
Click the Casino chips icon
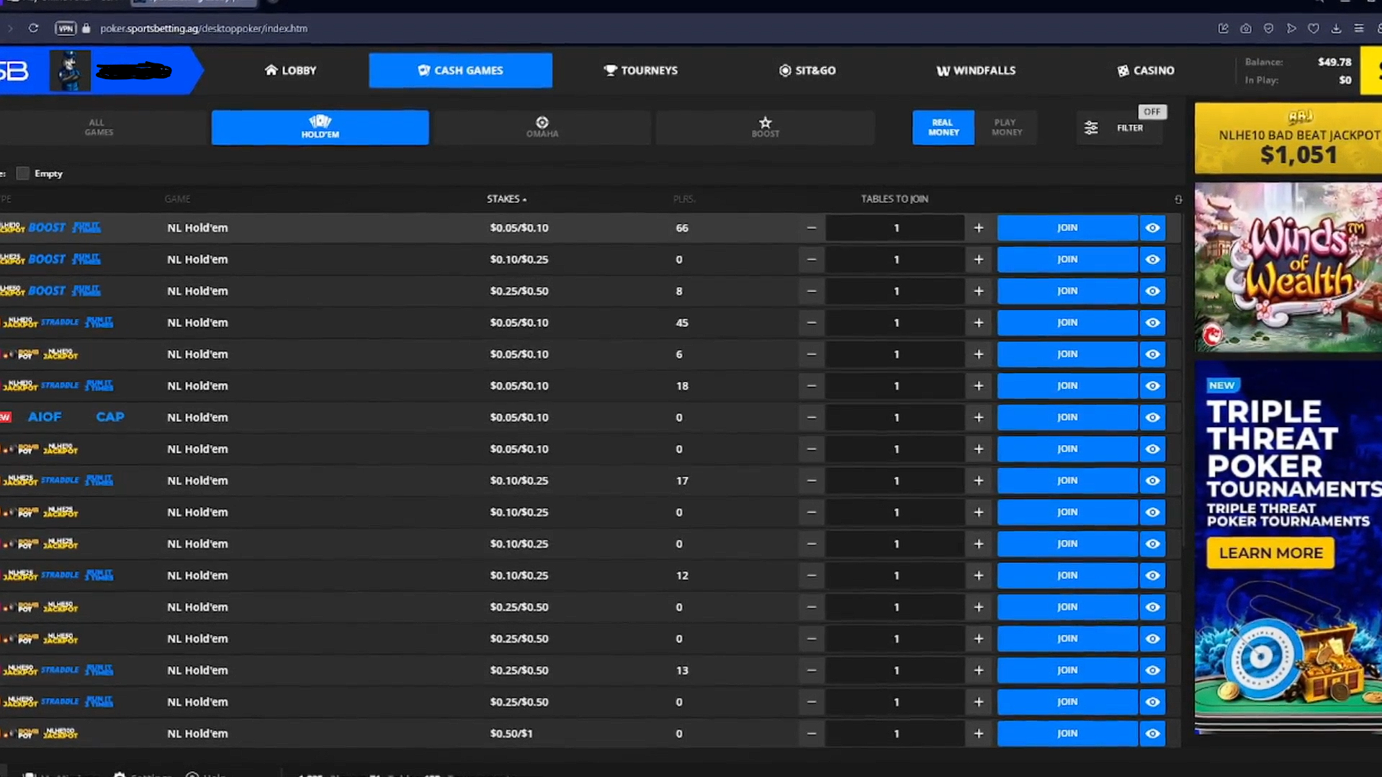(x=1123, y=71)
